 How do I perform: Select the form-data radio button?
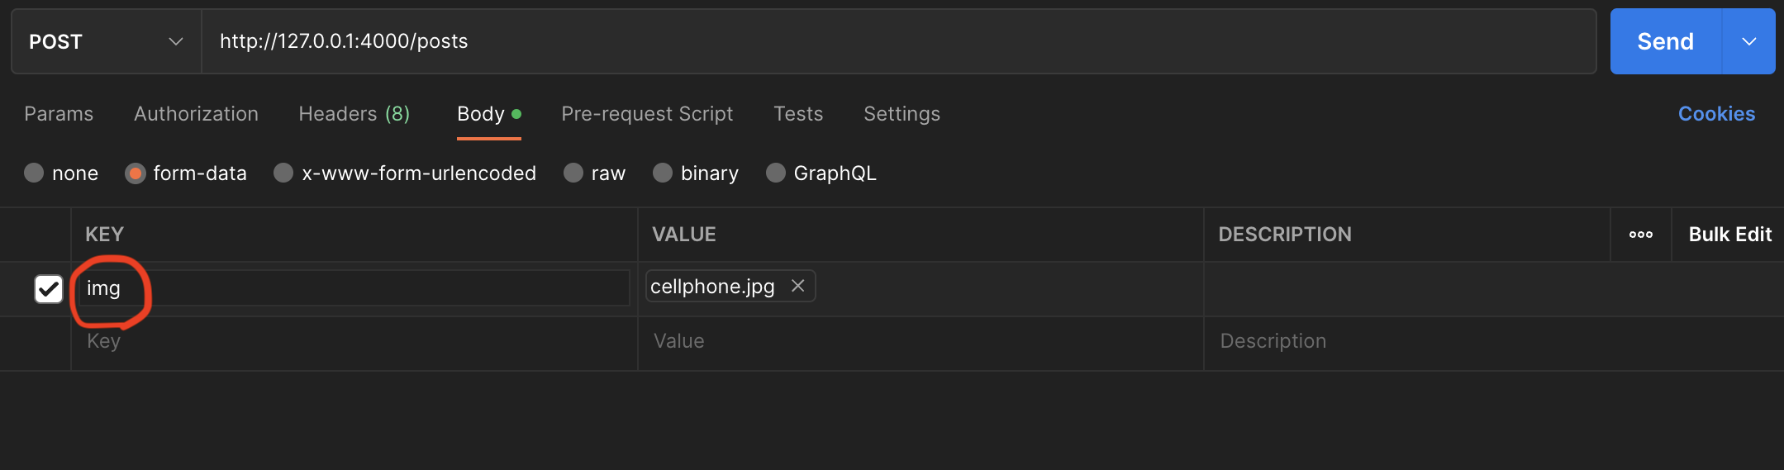136,173
